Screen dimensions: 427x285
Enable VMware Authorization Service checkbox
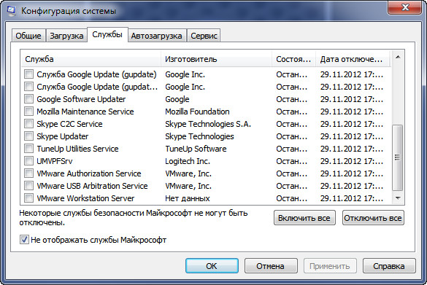click(x=28, y=173)
